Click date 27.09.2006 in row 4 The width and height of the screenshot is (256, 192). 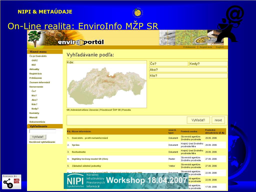pos(211,159)
